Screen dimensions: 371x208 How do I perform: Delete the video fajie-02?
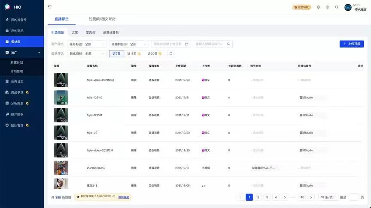tap(134, 133)
